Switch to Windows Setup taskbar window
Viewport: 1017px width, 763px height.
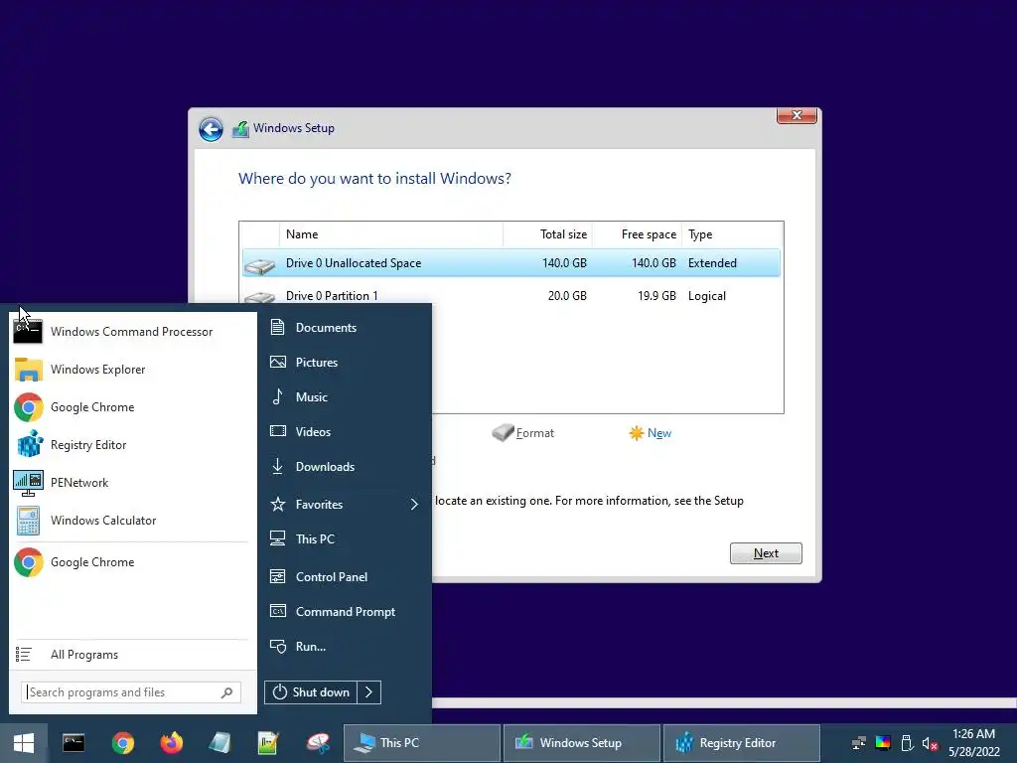pyautogui.click(x=582, y=743)
